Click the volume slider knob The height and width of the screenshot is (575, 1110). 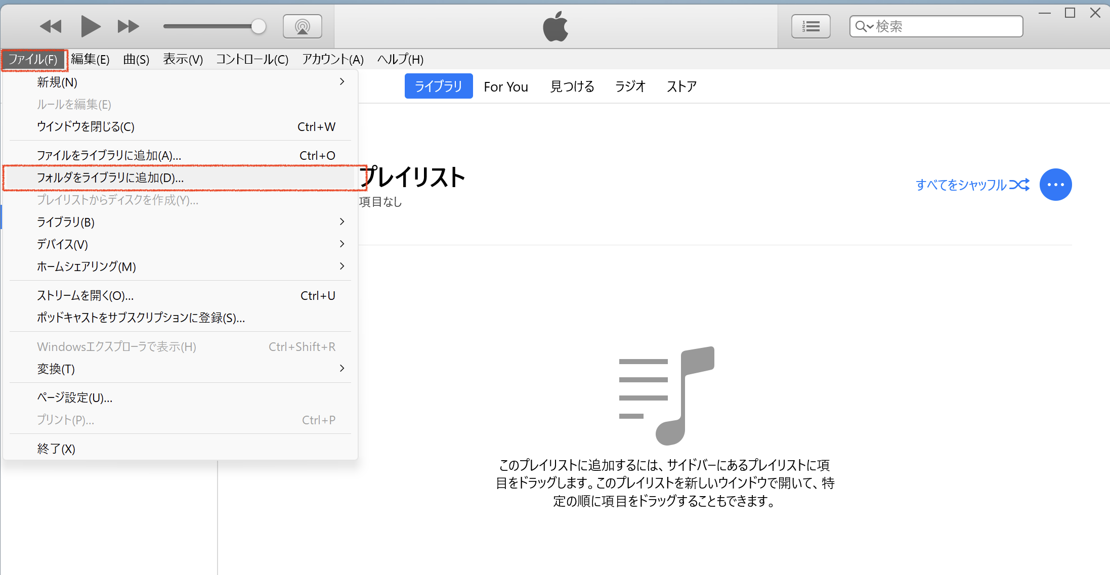tap(259, 26)
